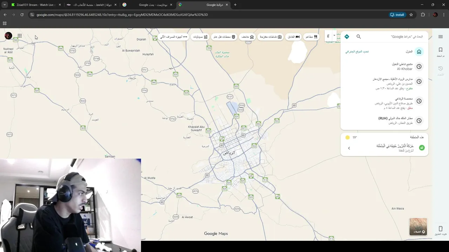Screen dimensions: 449x252
Task: Open the Layers thumbnail الطبقات
Action: (418, 227)
